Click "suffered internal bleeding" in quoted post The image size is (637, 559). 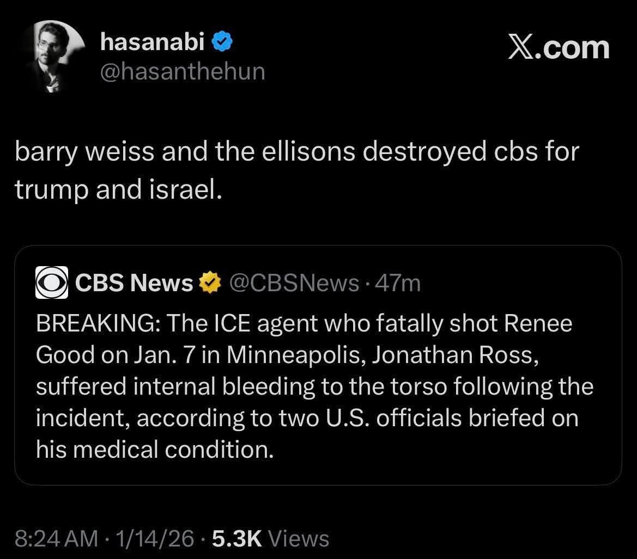coord(175,386)
